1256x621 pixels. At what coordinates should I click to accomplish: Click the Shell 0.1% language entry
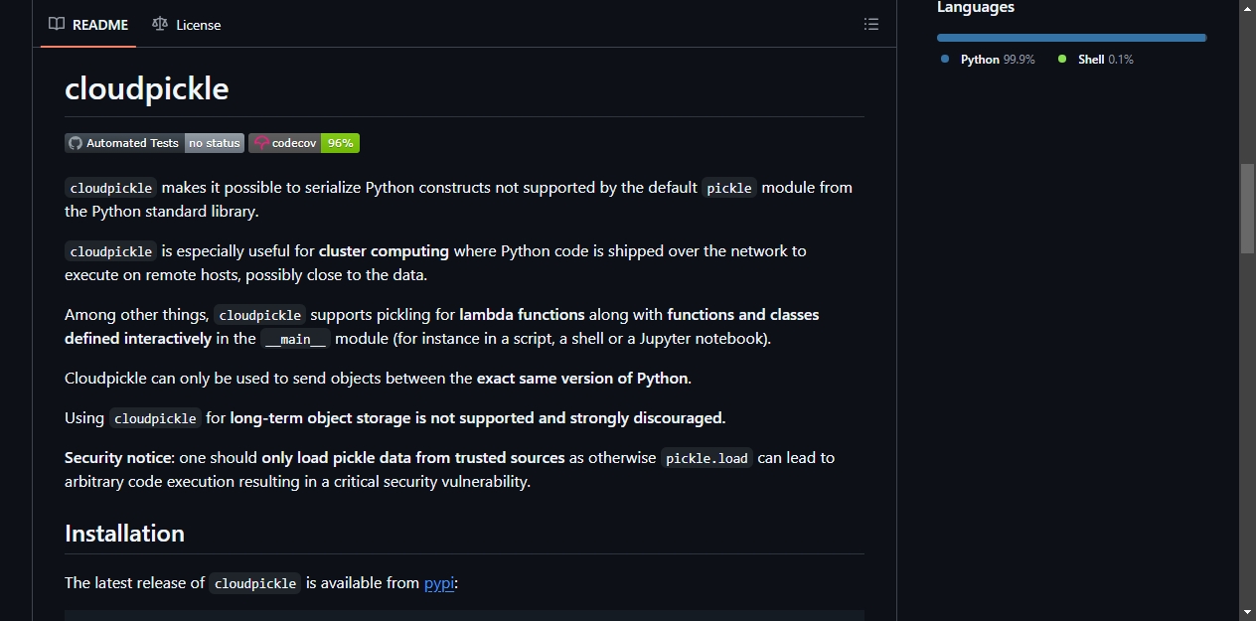[1095, 60]
